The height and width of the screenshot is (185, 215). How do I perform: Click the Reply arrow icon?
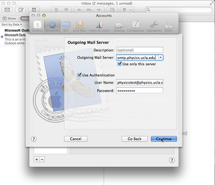[x=79, y=10]
